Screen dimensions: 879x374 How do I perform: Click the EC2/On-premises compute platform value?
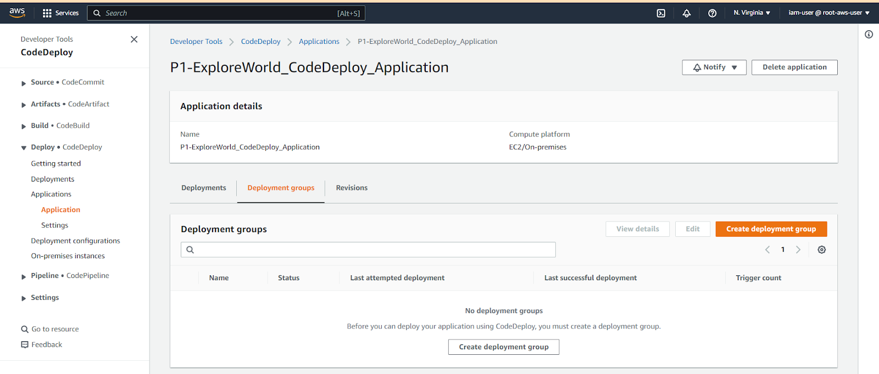click(537, 147)
